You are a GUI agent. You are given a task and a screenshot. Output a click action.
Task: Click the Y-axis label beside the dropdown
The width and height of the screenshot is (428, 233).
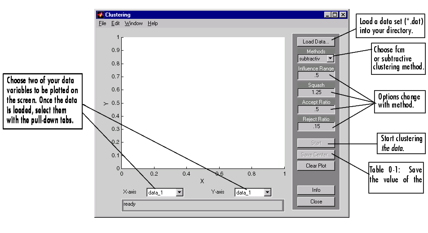click(x=218, y=192)
